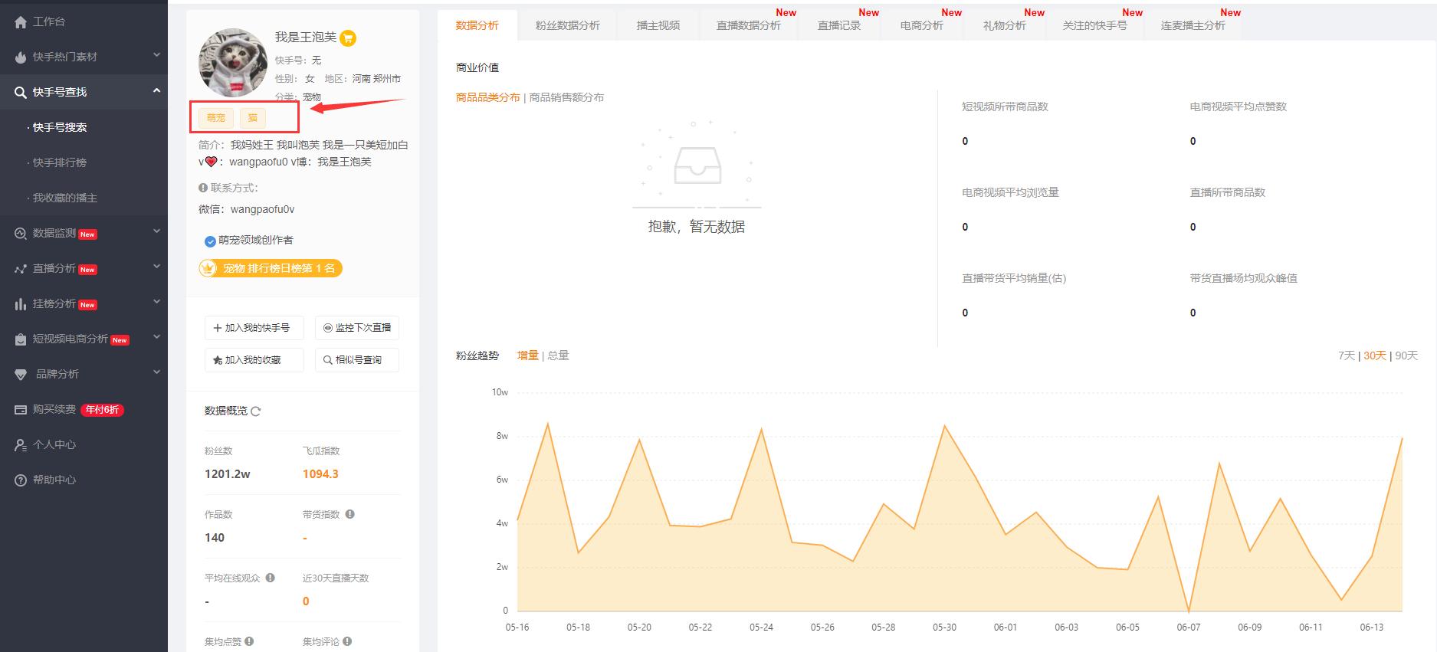This screenshot has height=652, width=1437.
Task: Click the flame icon beside 快手热门素材
Action: pyautogui.click(x=21, y=57)
